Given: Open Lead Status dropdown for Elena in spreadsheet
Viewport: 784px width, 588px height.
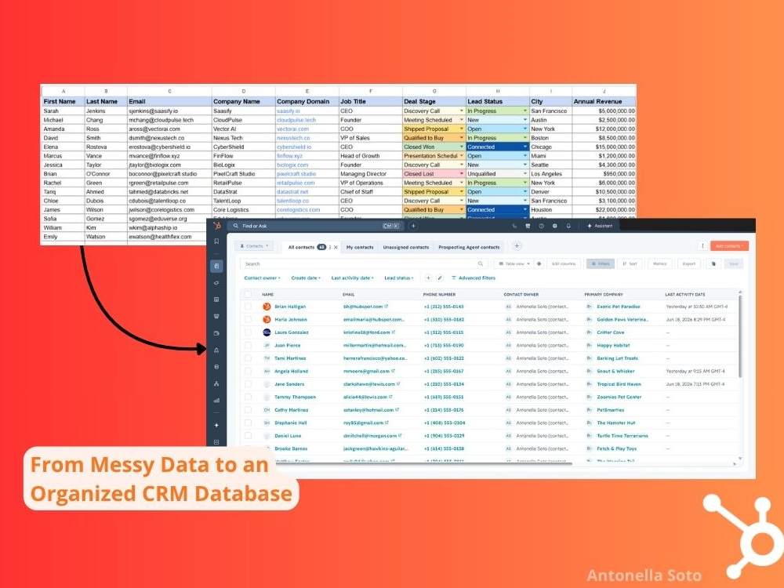Looking at the screenshot, I should coord(525,147).
